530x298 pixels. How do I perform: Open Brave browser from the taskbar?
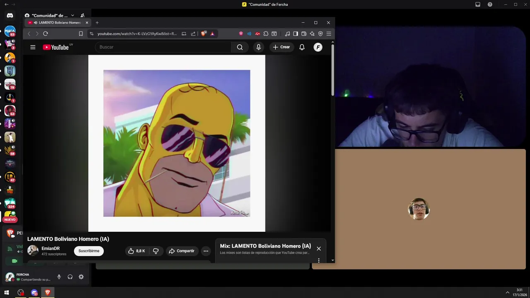click(48, 293)
